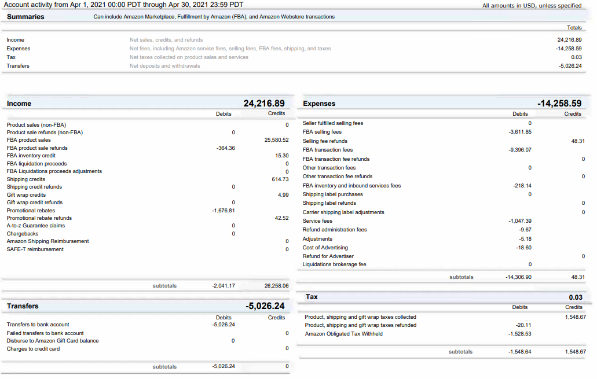Click the Transfers section header total -5,026.24
The width and height of the screenshot is (597, 379).
click(x=265, y=306)
